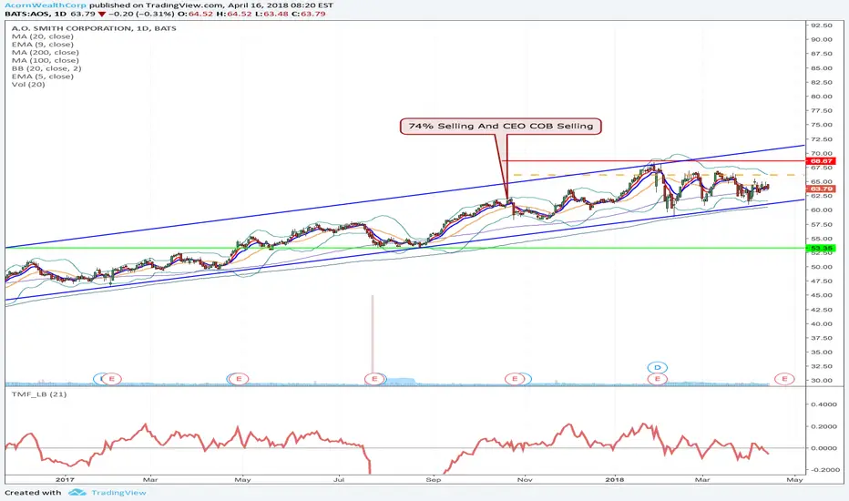The image size is (849, 501).
Task: Click the first E earnings marker in early 2017
Action: [111, 379]
